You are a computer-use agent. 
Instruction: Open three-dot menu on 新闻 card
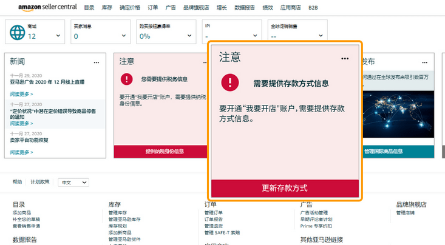click(97, 62)
